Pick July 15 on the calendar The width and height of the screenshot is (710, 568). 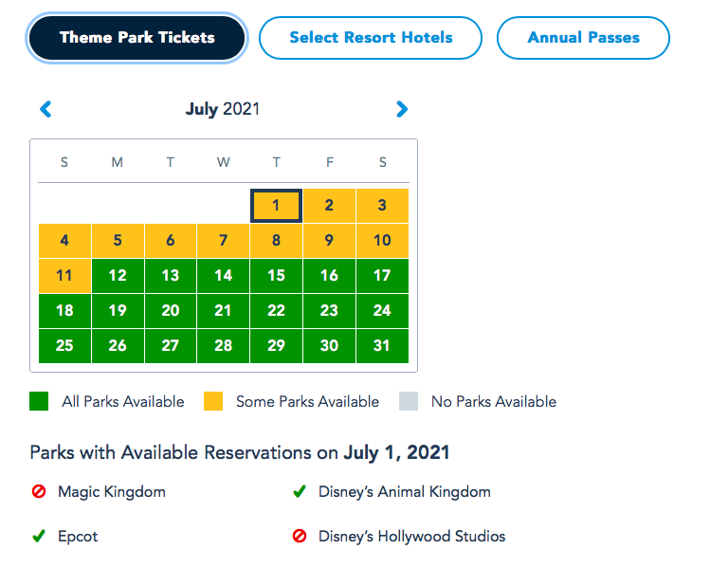click(276, 276)
